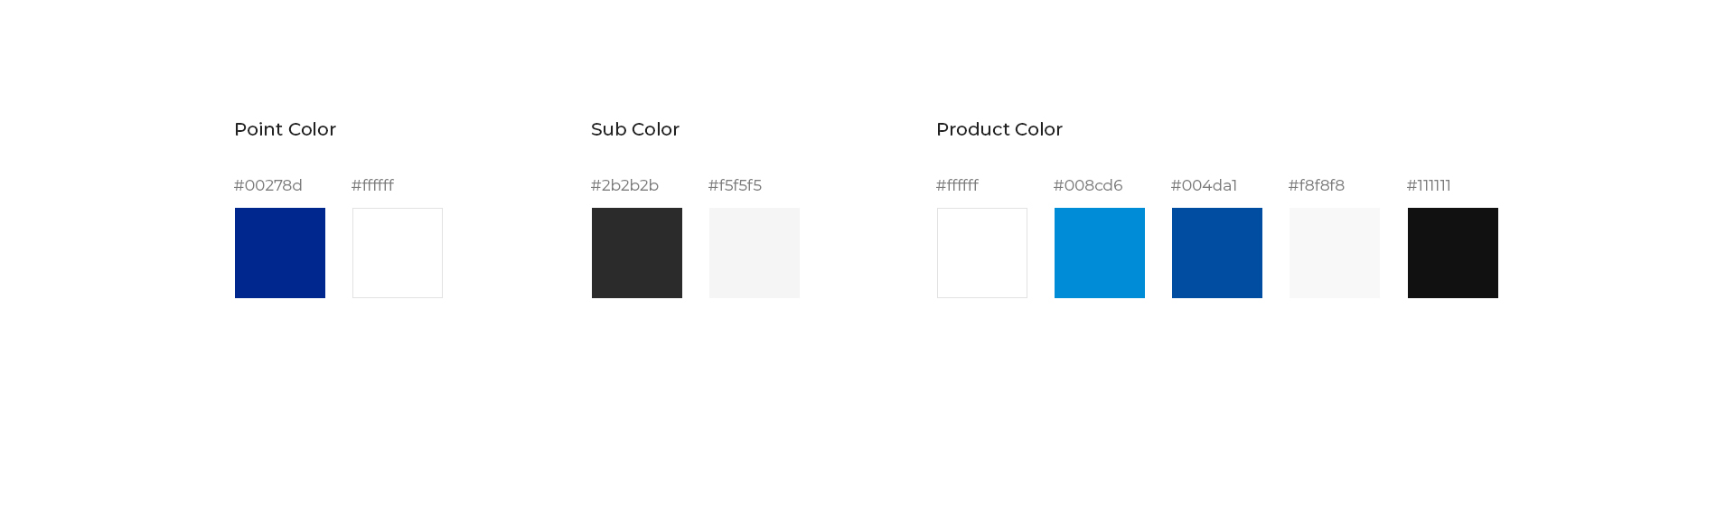
Task: Select the white swatch under Point Color
Action: tap(398, 253)
